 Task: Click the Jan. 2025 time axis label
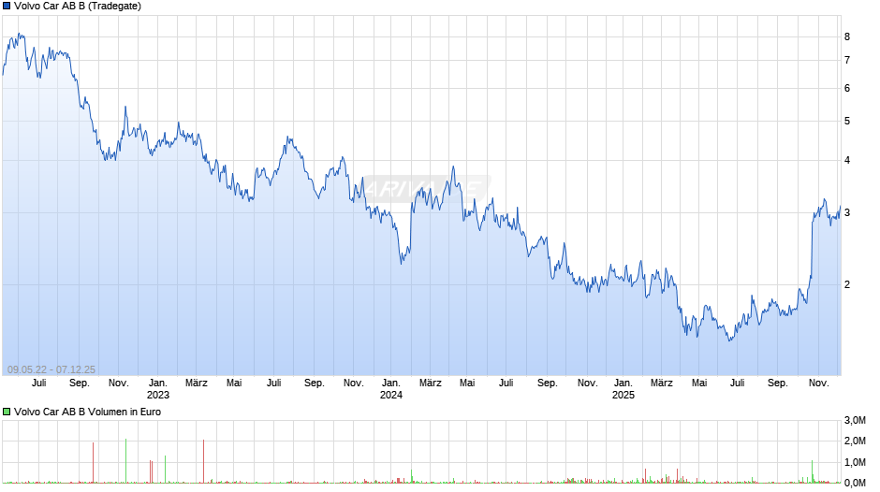point(623,389)
